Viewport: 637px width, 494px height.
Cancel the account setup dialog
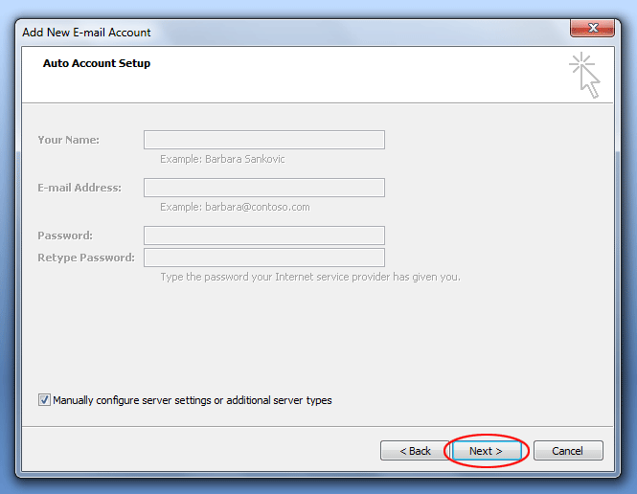568,451
